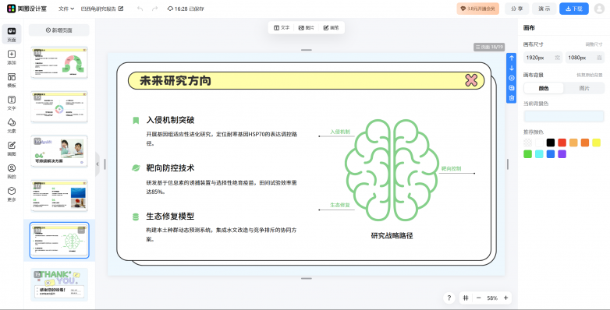Choose the yellow recommended color swatch
Image resolution: width=610 pixels, height=310 pixels.
(596, 143)
